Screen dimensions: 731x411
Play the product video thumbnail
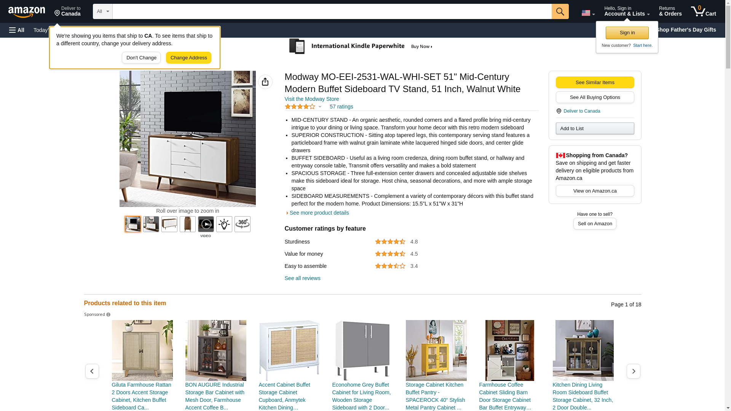pos(206,224)
